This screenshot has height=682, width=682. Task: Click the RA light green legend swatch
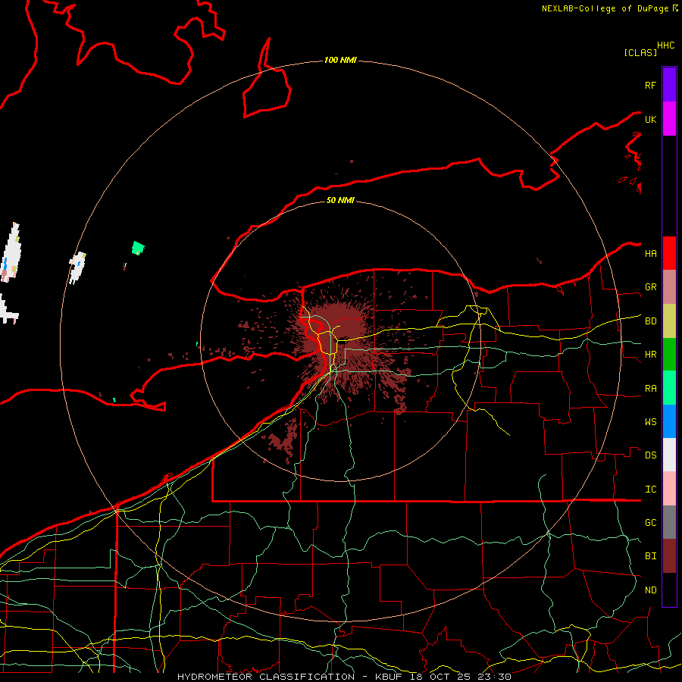(669, 388)
